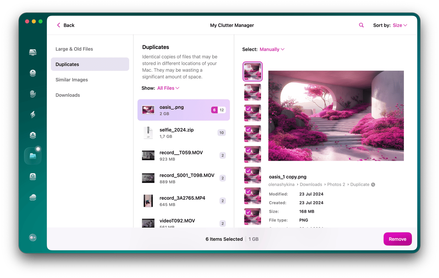Select the Duplicates section
The image size is (439, 278).
tap(90, 64)
